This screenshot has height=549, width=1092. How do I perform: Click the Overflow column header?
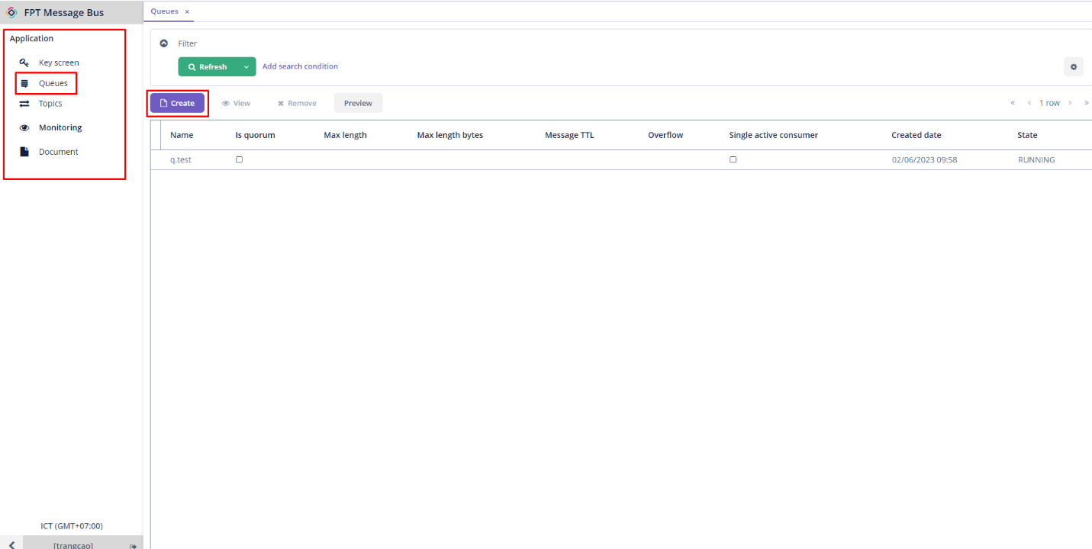coord(665,135)
